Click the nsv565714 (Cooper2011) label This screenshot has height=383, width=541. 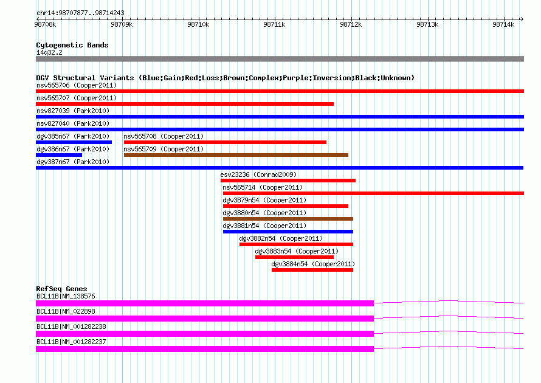(x=263, y=187)
